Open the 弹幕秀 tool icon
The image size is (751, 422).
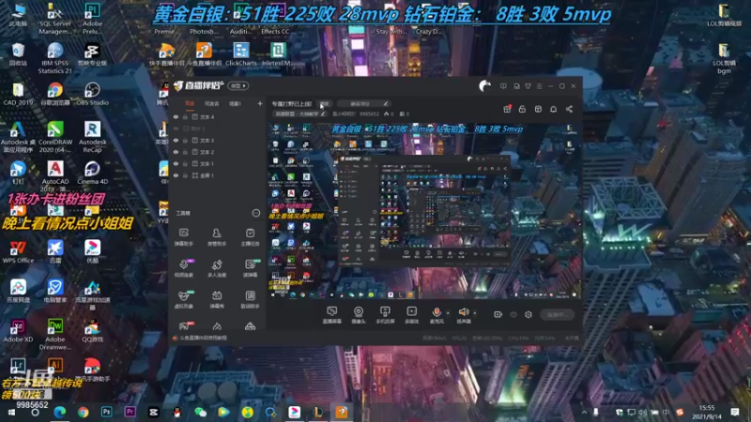pyautogui.click(x=217, y=299)
